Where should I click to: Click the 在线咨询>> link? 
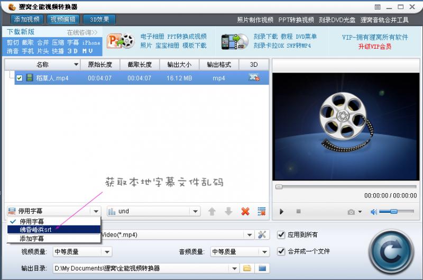tap(82, 32)
